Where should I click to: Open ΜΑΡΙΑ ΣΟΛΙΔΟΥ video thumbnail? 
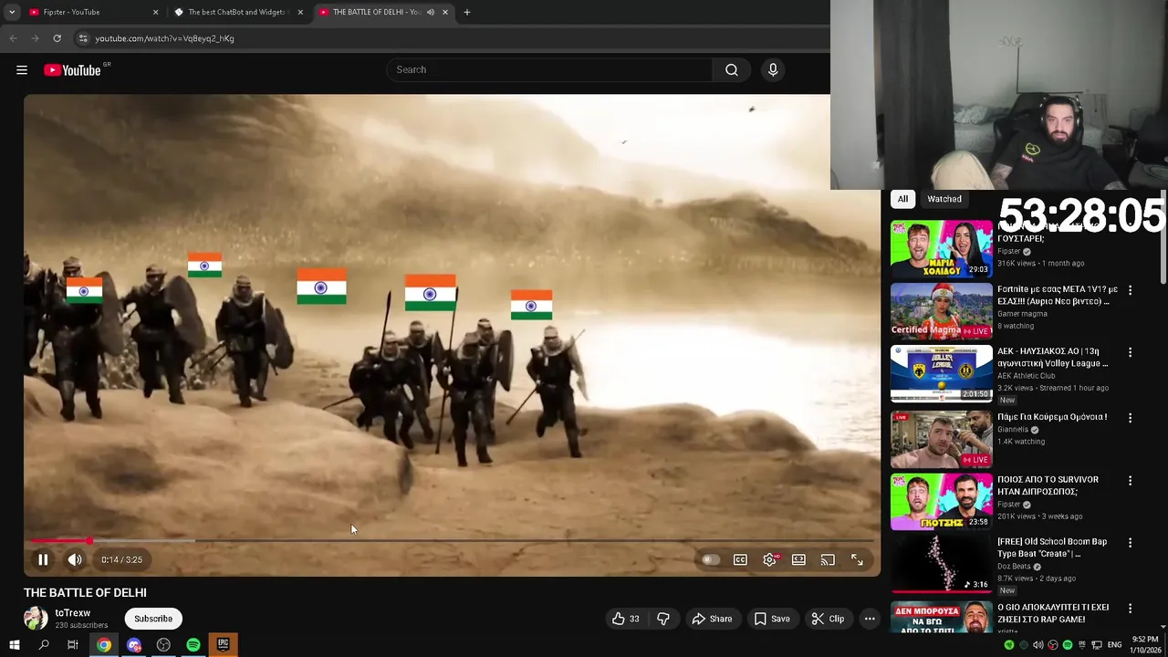click(x=941, y=248)
